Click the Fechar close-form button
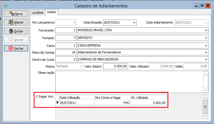The height and width of the screenshot is (124, 214). [x=16, y=49]
